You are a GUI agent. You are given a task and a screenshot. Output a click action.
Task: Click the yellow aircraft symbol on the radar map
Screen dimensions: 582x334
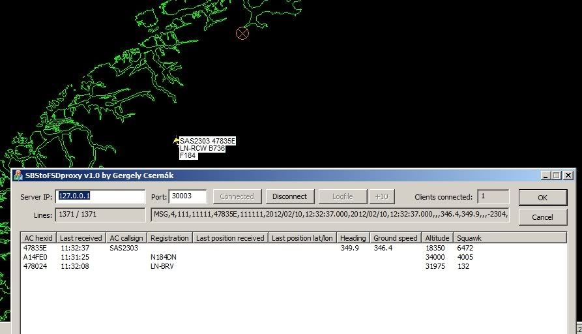(x=176, y=140)
